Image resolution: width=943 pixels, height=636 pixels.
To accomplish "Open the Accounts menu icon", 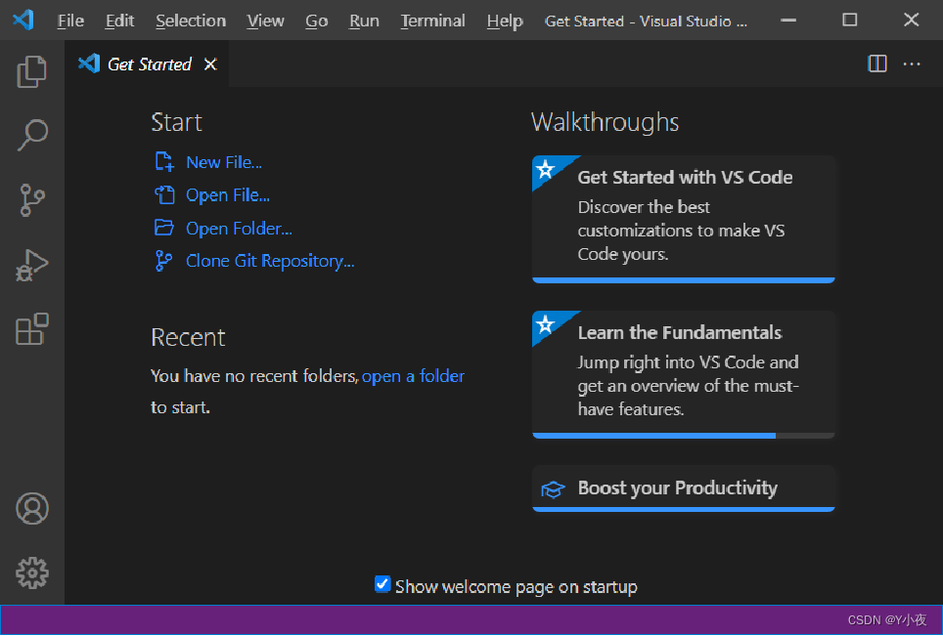I will 32,509.
